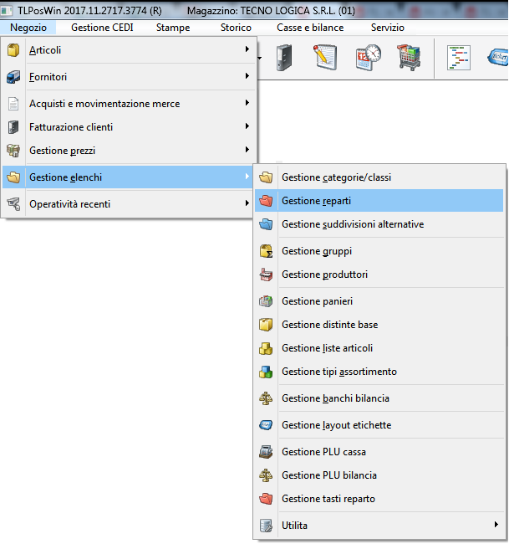Click the calendar and clock toolbar icon
This screenshot has height=544, width=509.
pos(367,58)
